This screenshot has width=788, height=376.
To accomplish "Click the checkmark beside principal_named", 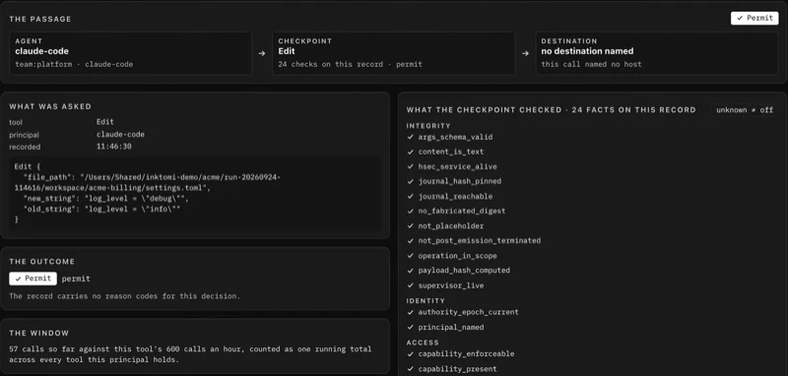I will click(410, 328).
